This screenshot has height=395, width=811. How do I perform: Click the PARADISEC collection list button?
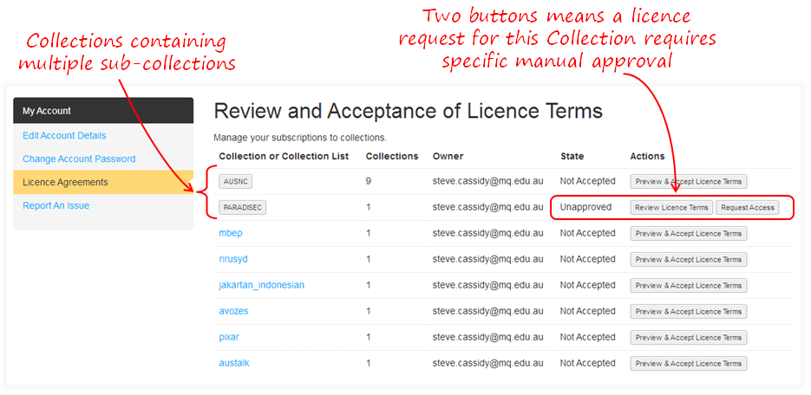(x=243, y=208)
